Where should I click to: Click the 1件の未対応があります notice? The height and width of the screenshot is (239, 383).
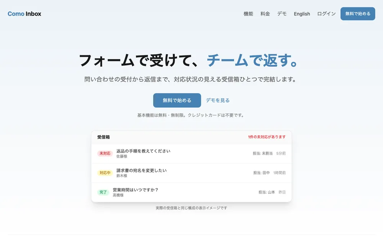point(267,137)
